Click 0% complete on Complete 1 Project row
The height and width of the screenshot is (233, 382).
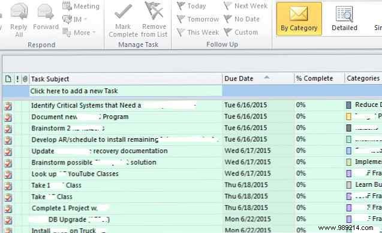point(301,208)
